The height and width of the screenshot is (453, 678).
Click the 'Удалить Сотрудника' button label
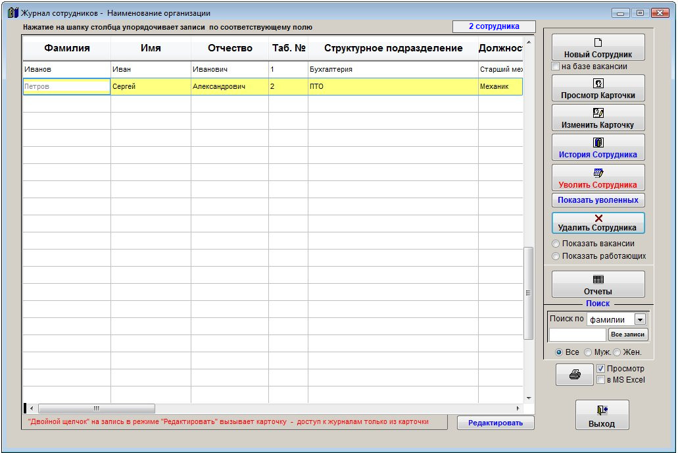[597, 228]
